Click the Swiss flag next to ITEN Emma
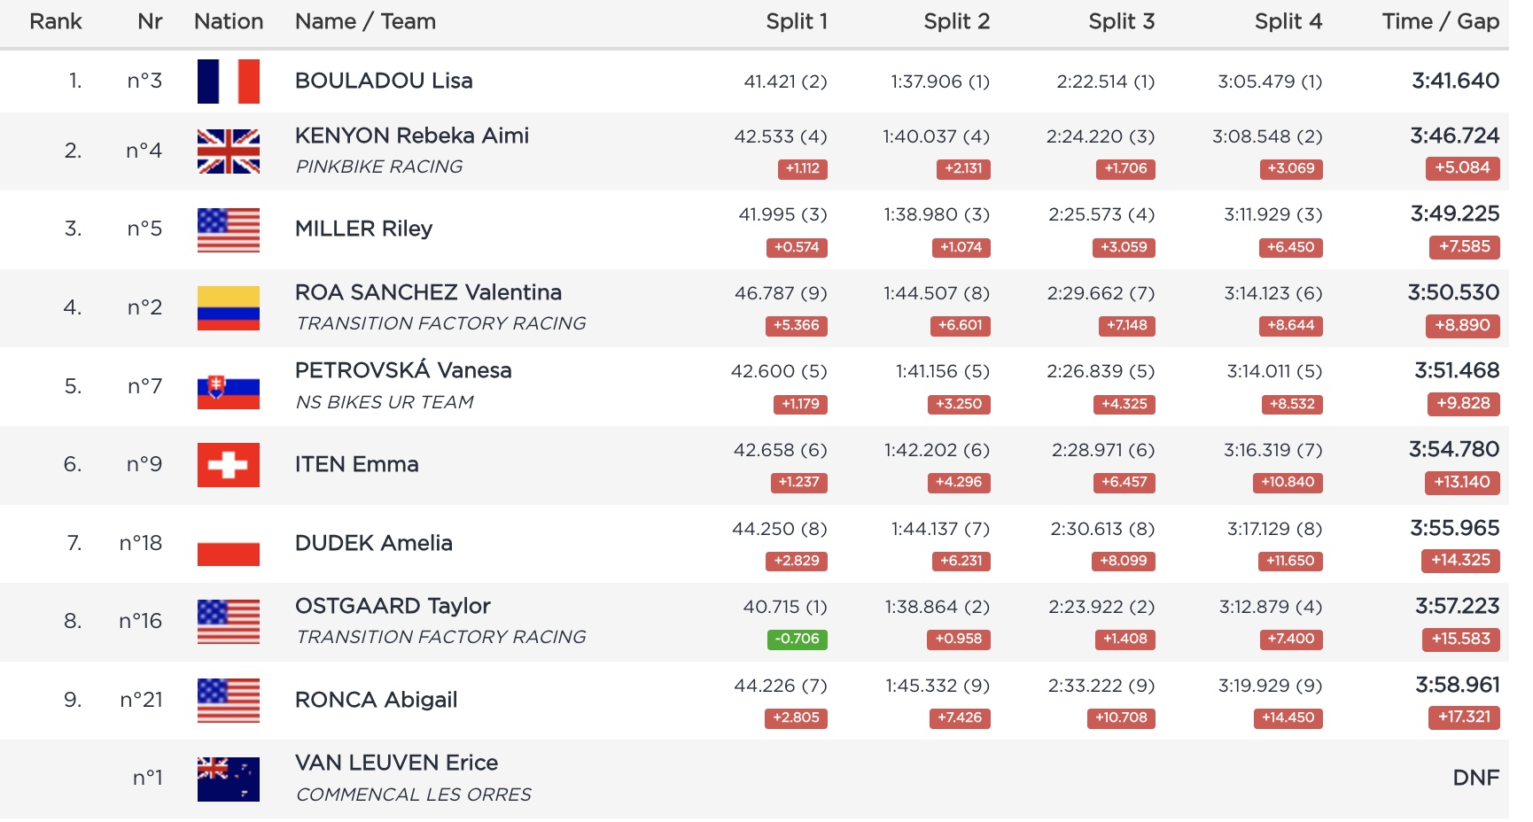 [228, 465]
